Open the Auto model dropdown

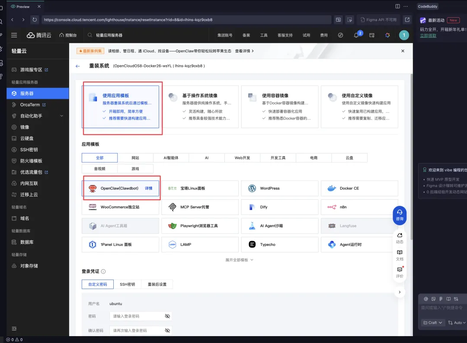click(x=457, y=322)
